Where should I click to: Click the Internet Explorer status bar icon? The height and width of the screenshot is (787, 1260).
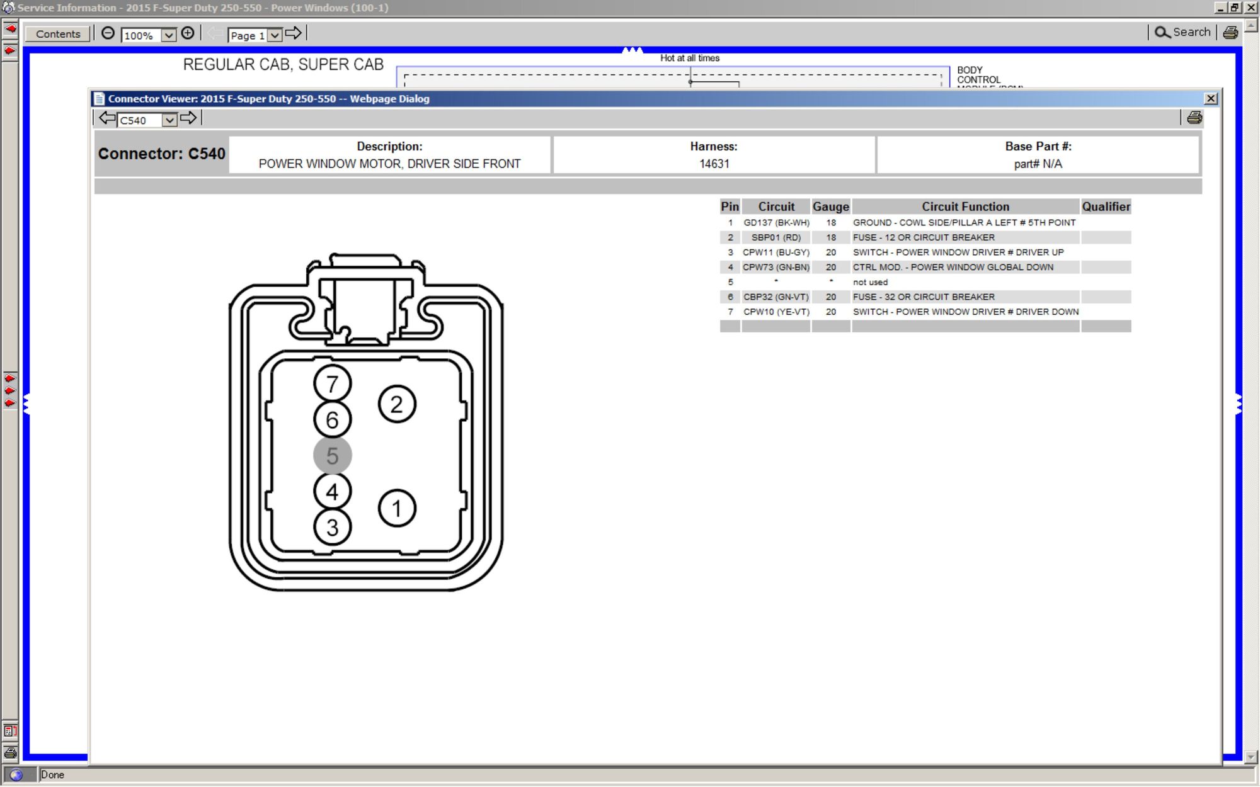[16, 775]
